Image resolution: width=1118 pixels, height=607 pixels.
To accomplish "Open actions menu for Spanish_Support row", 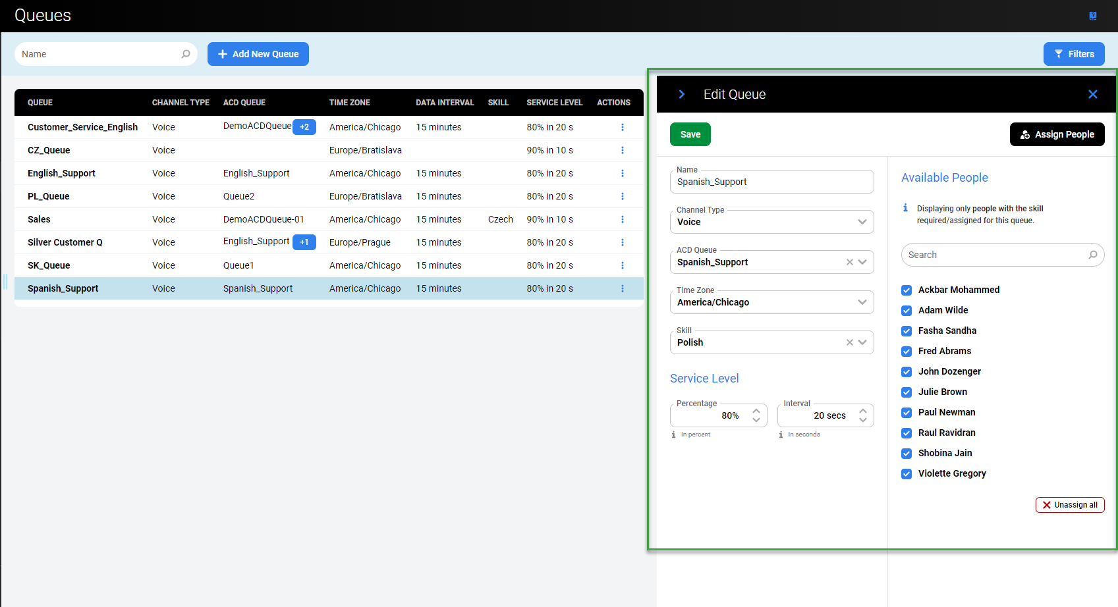I will point(622,288).
